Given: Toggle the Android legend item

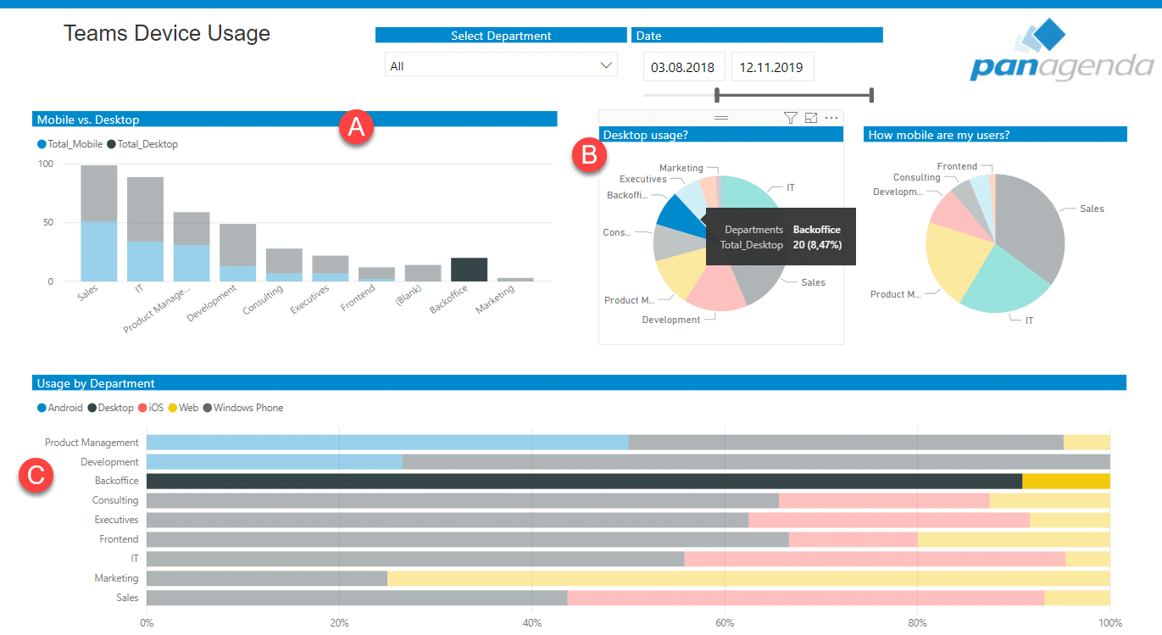Looking at the screenshot, I should [x=59, y=408].
